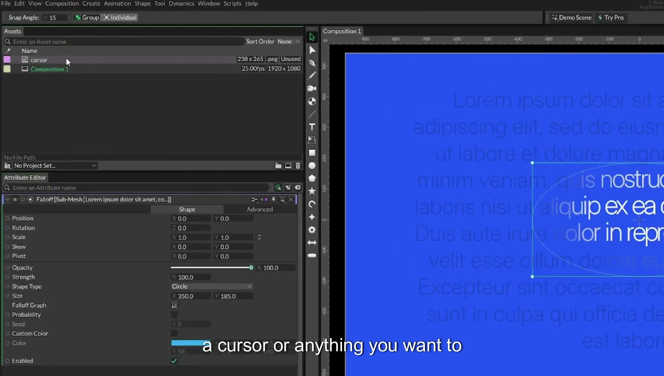Click the asset name search field
This screenshot has height=376, width=664.
pyautogui.click(x=124, y=41)
